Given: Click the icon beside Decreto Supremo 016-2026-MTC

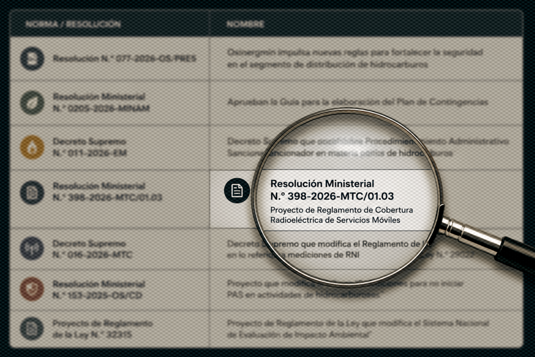Looking at the screenshot, I should pyautogui.click(x=32, y=248).
